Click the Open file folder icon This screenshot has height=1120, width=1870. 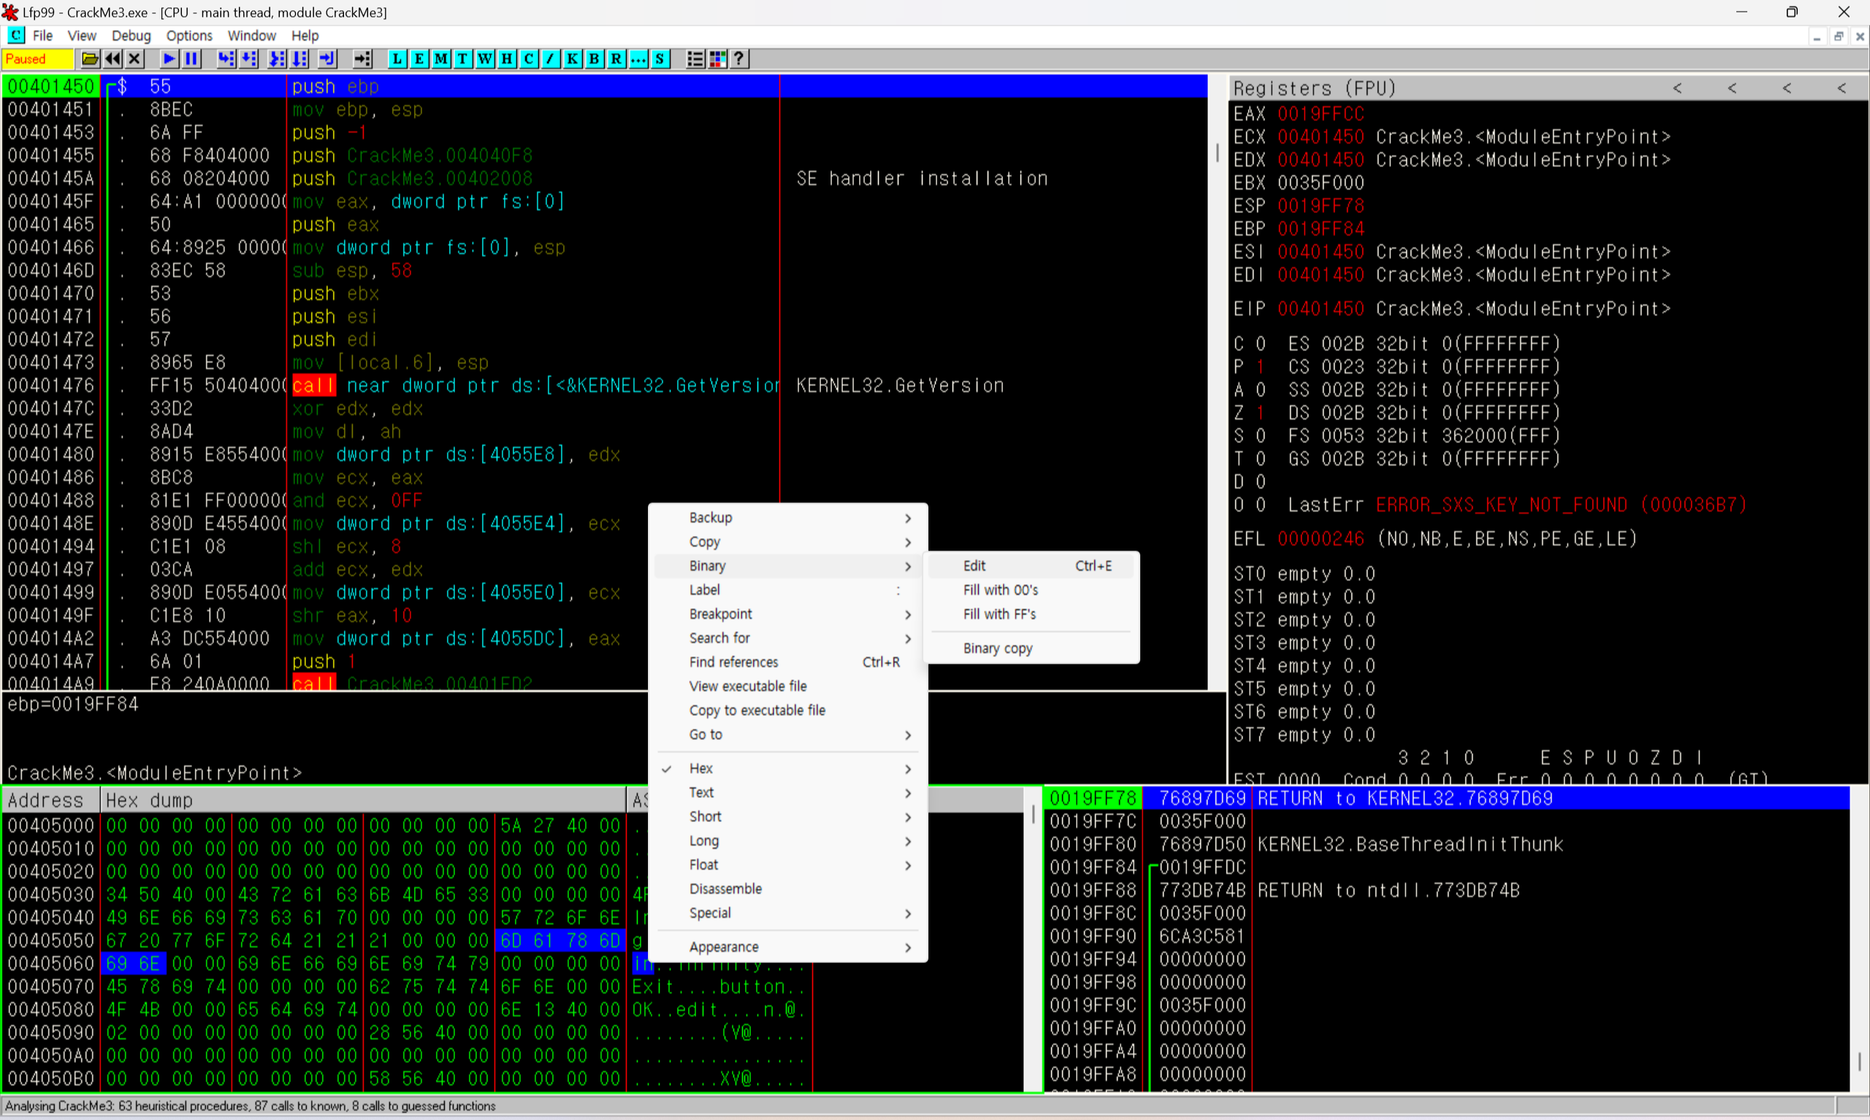point(90,59)
